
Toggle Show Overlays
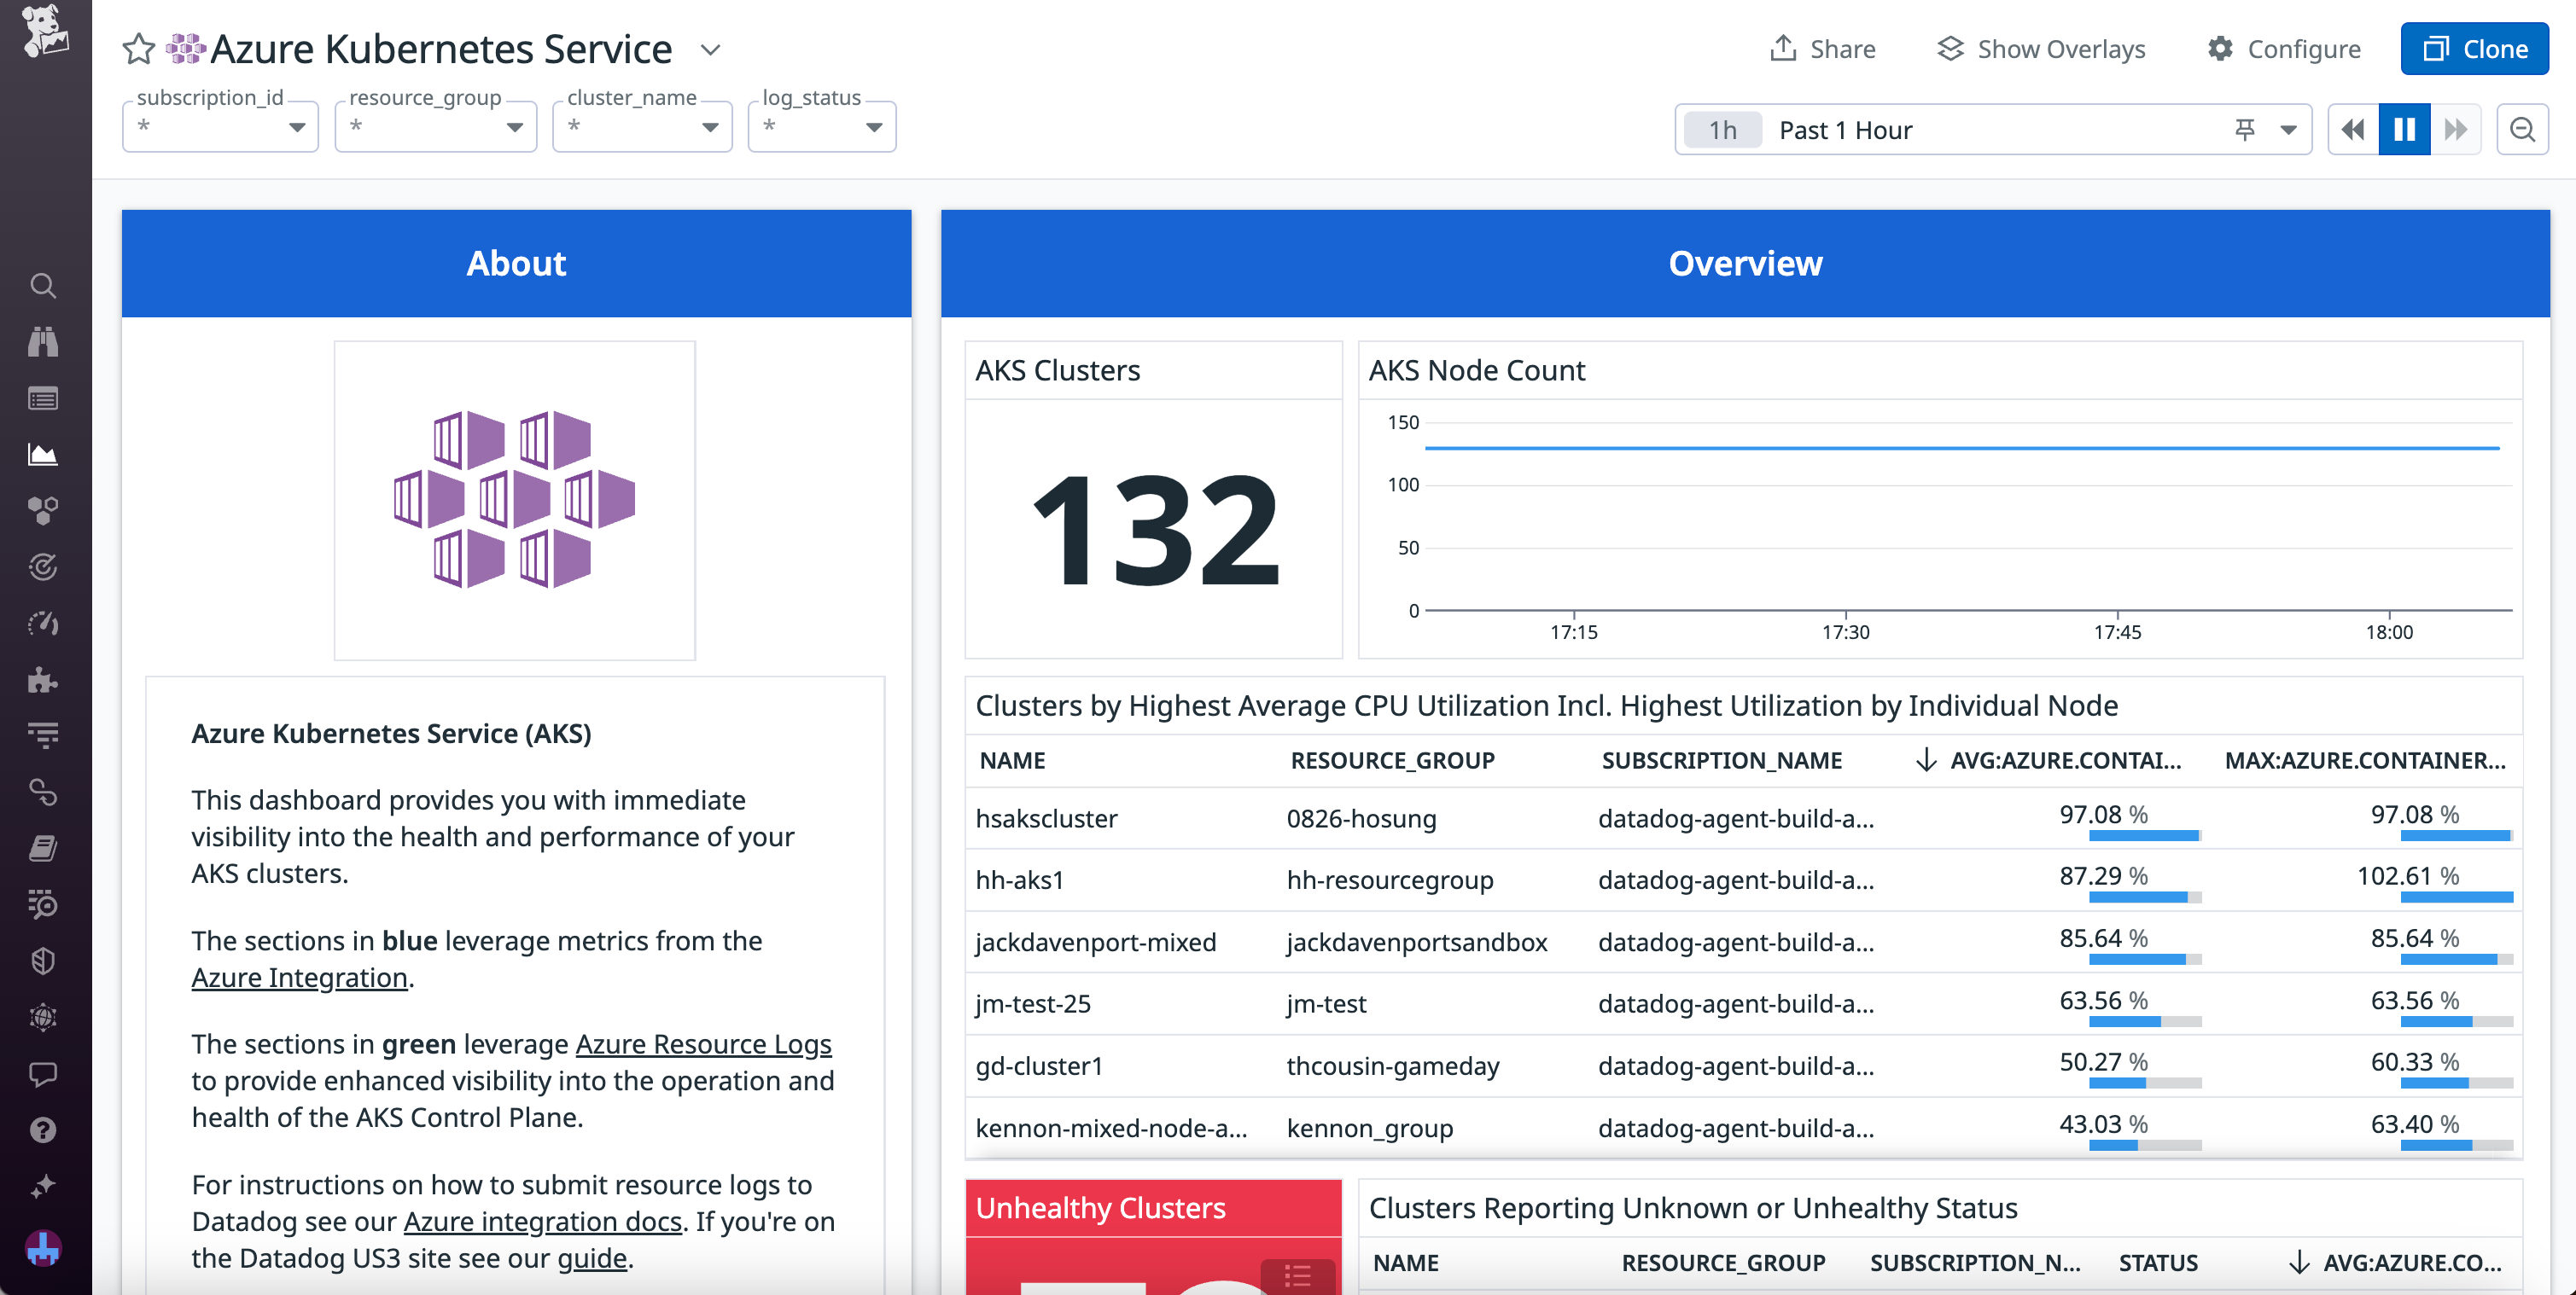pyautogui.click(x=2043, y=48)
